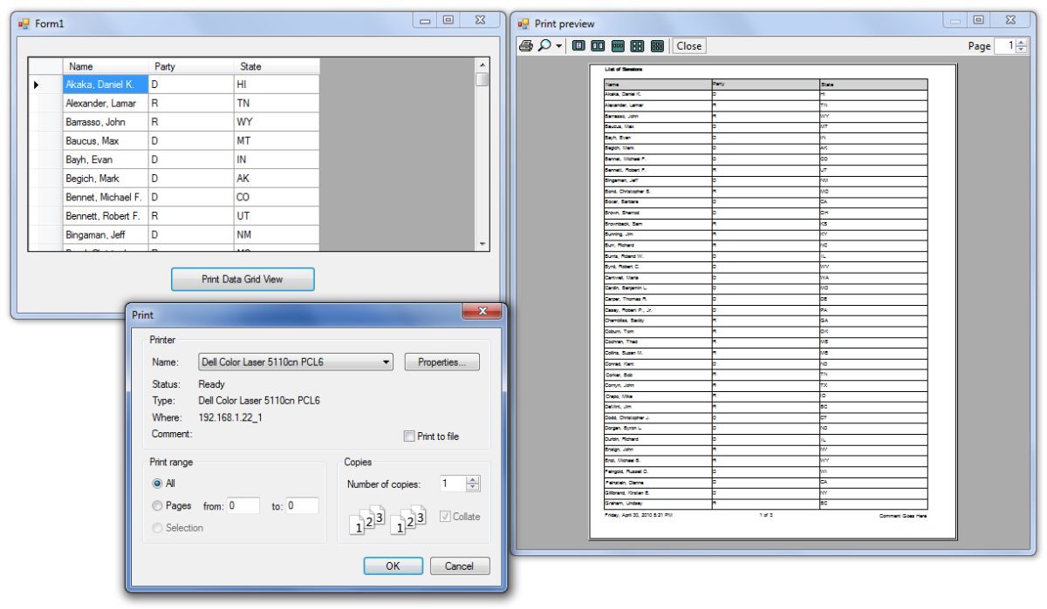
Task: Select the Bingaman, Jeff cell
Action: 105,235
